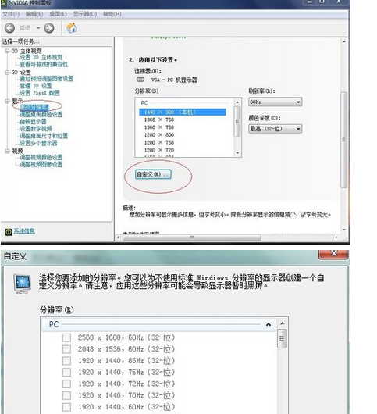Viewport: 377px width, 414px height.
Task: Select 旋转显示器 task
Action: pos(33,121)
